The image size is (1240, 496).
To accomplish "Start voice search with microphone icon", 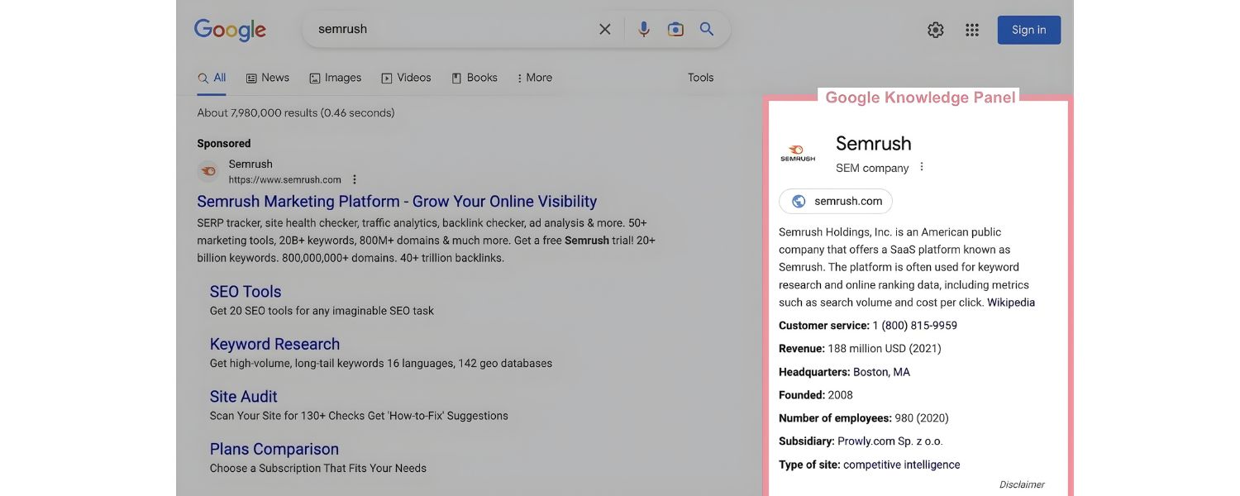I will point(644,30).
